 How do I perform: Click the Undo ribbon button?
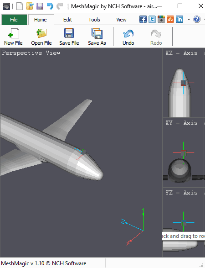coord(128,37)
